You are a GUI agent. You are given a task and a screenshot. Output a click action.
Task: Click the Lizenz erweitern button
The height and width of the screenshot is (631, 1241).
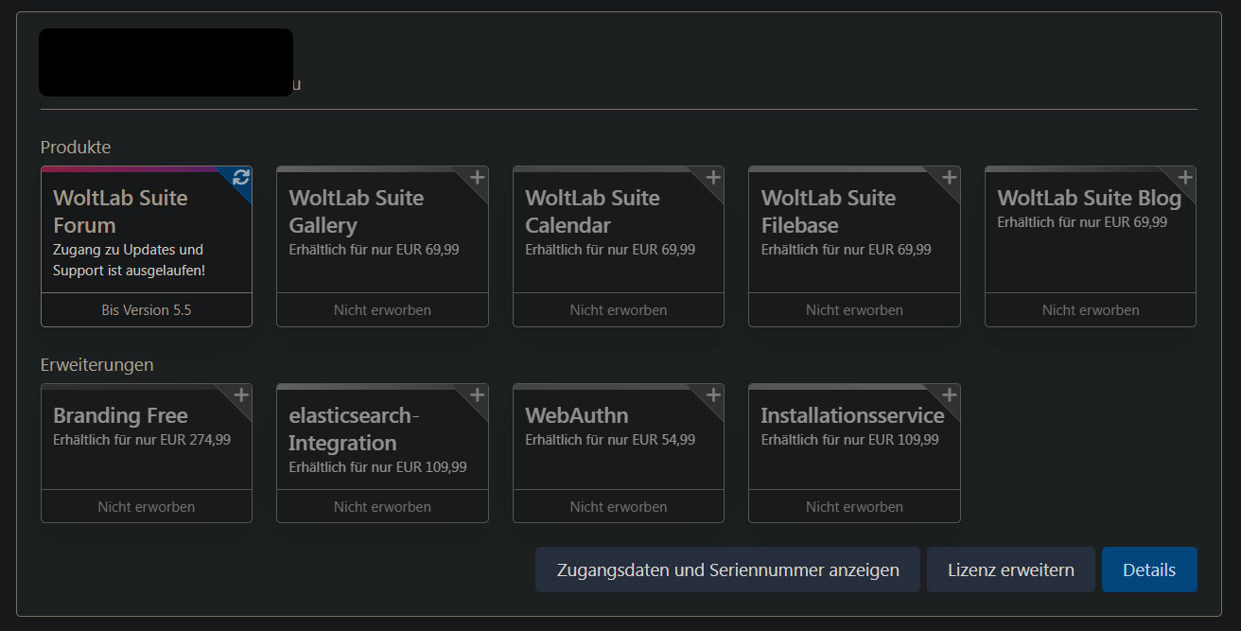[x=1010, y=570]
